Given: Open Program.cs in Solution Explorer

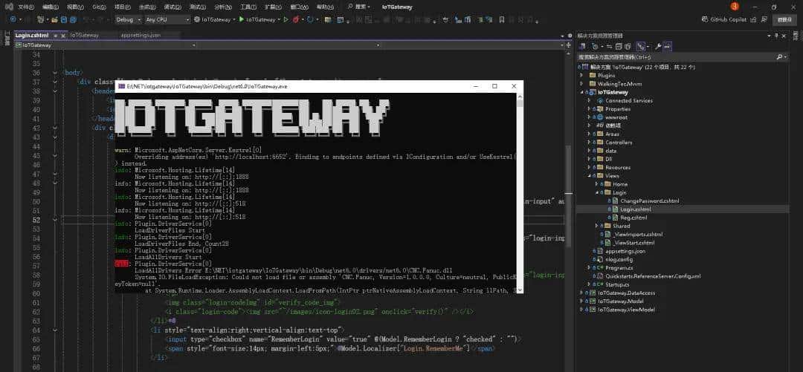Looking at the screenshot, I should click(619, 267).
